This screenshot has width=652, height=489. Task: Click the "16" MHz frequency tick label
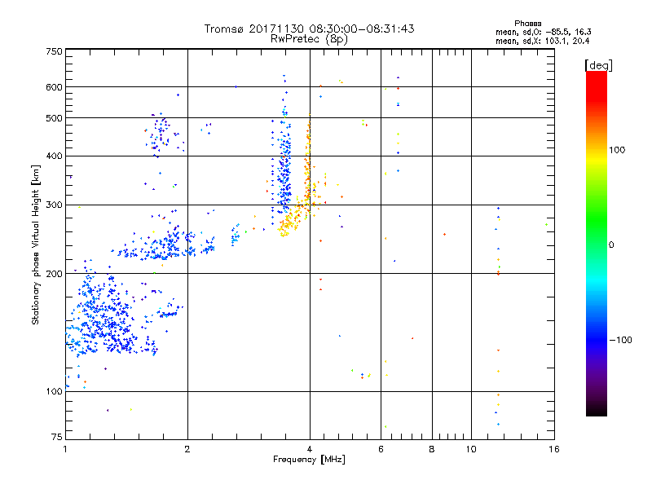pos(554,449)
